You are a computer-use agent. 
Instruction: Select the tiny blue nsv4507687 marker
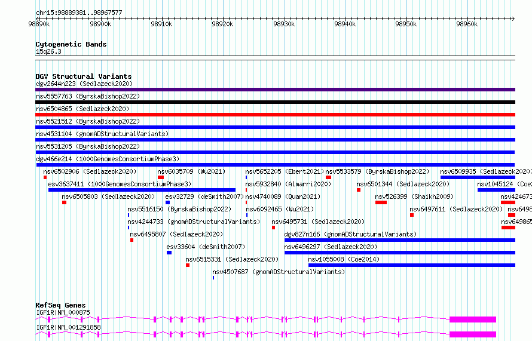(213, 278)
